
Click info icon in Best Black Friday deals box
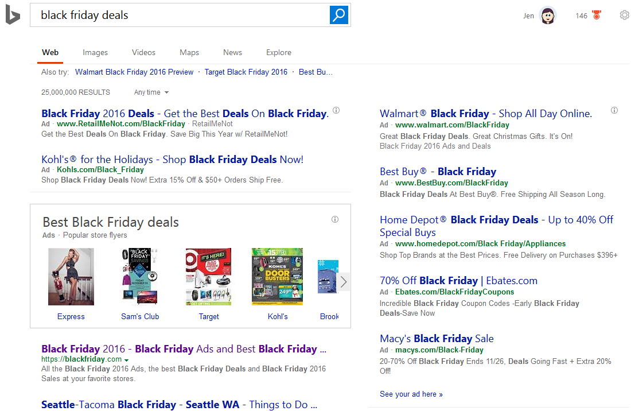335,219
